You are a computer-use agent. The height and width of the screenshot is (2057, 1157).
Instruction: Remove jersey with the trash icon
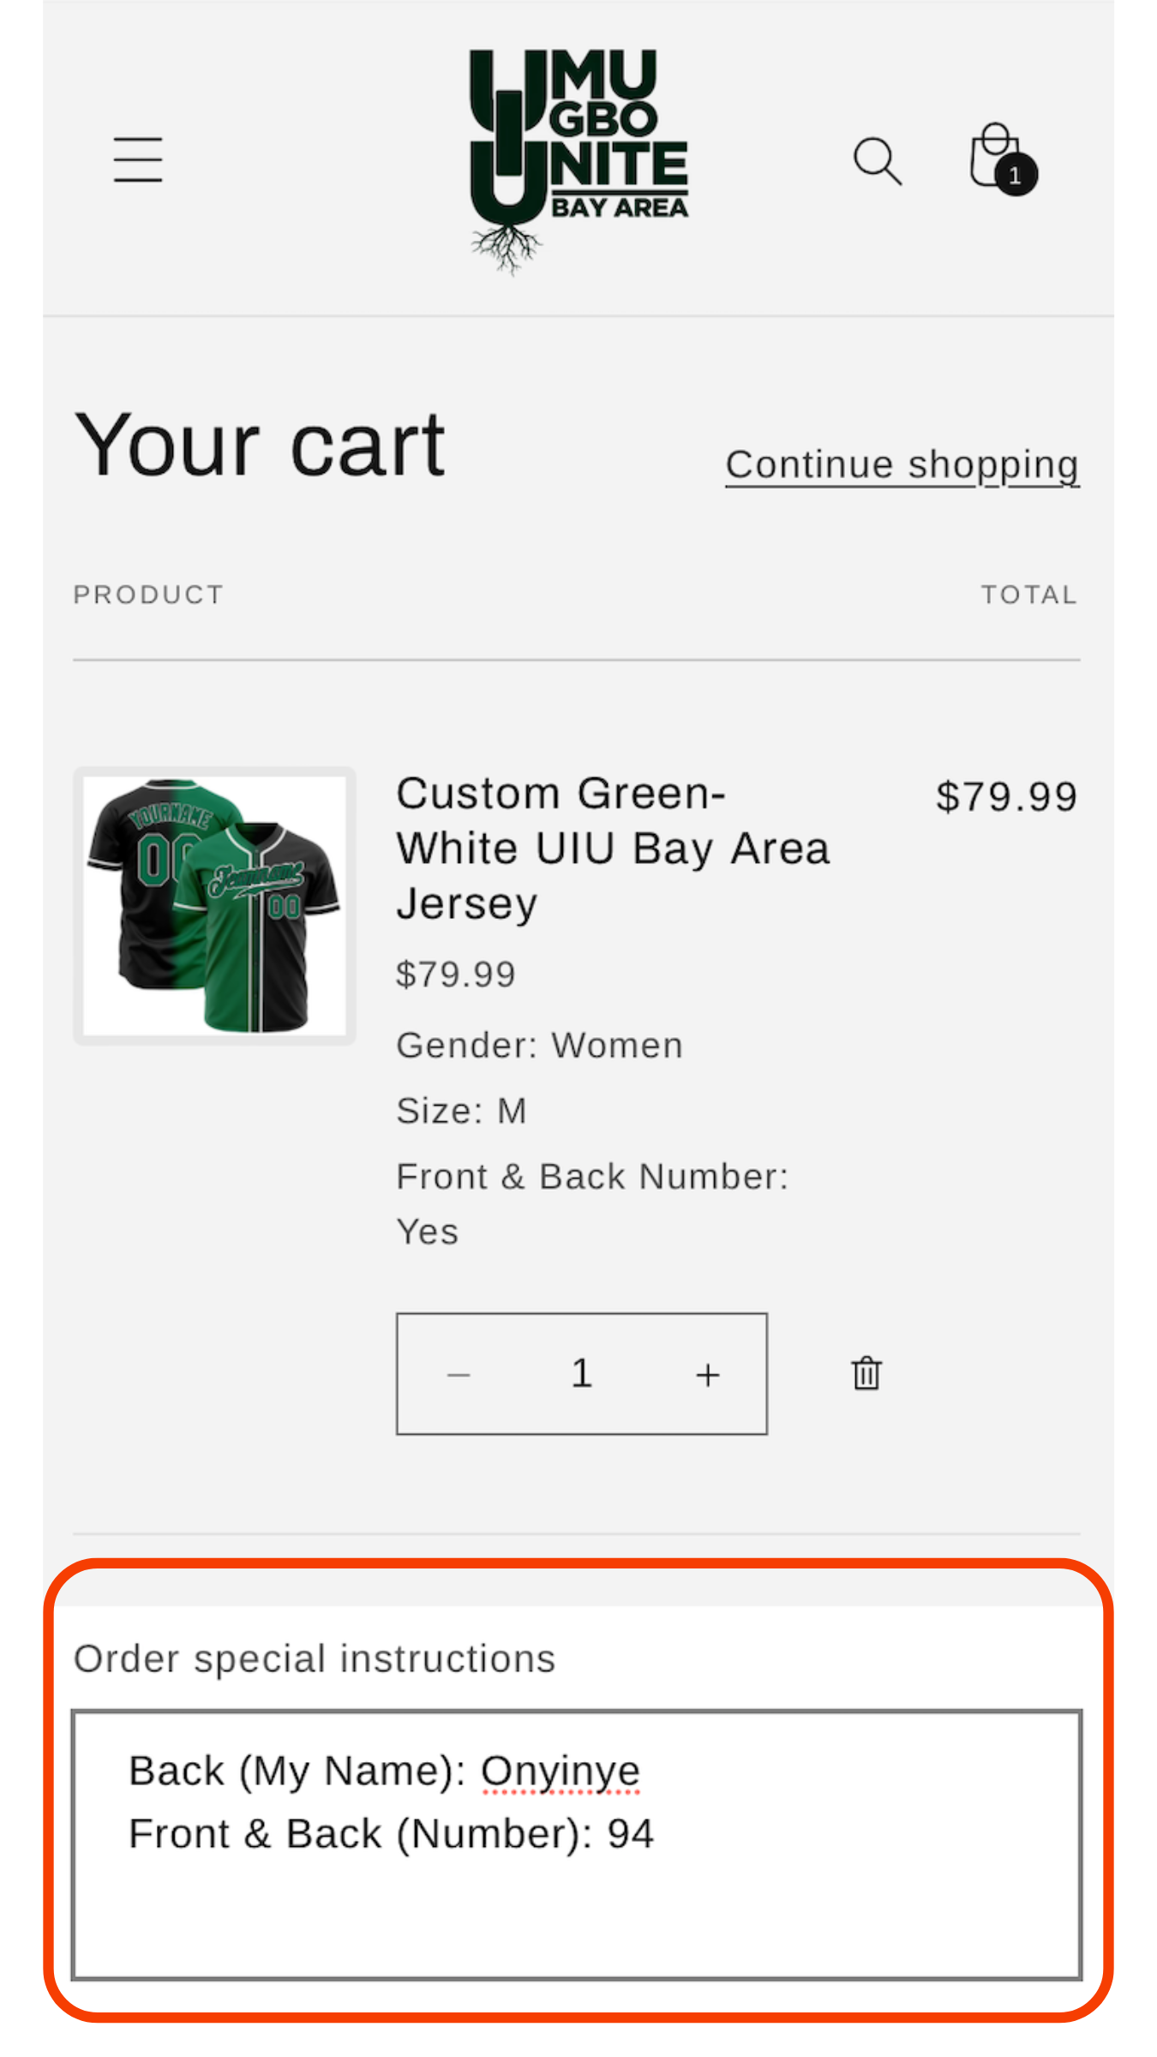pyautogui.click(x=866, y=1373)
